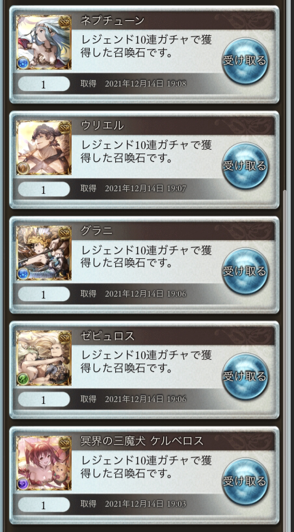Click the SSR badge on ネプチューン portrait

click(x=64, y=21)
